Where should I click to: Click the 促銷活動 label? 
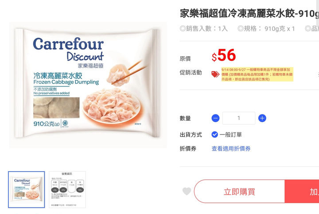tap(191, 73)
